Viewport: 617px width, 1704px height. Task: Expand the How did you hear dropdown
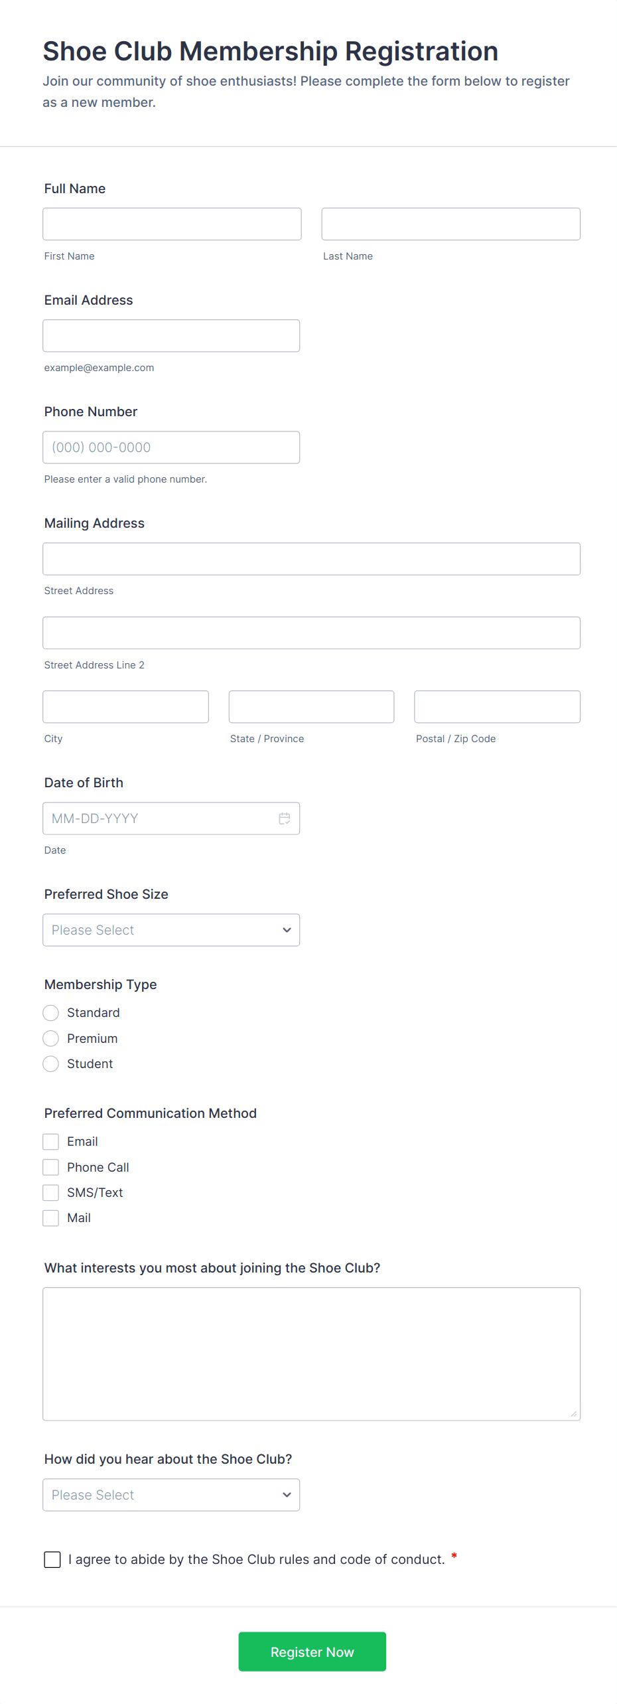[171, 1495]
